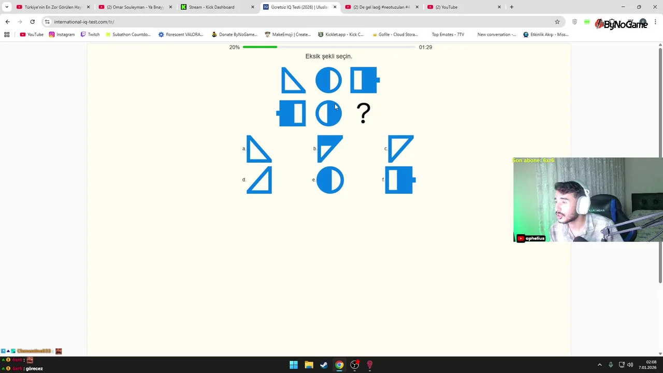
Task: Reload the IQ test page
Action: coord(32,22)
